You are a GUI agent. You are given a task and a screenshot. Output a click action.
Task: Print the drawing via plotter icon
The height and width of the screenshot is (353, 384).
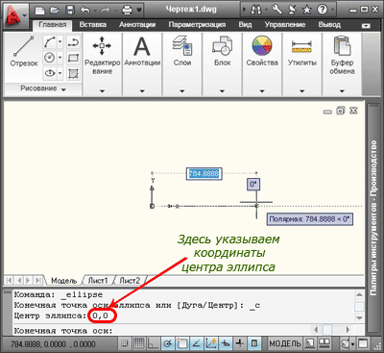click(128, 10)
